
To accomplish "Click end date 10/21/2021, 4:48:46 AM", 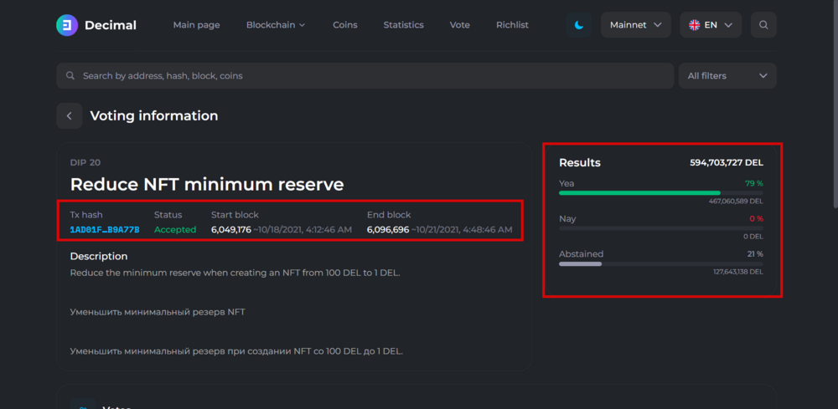I will [462, 230].
